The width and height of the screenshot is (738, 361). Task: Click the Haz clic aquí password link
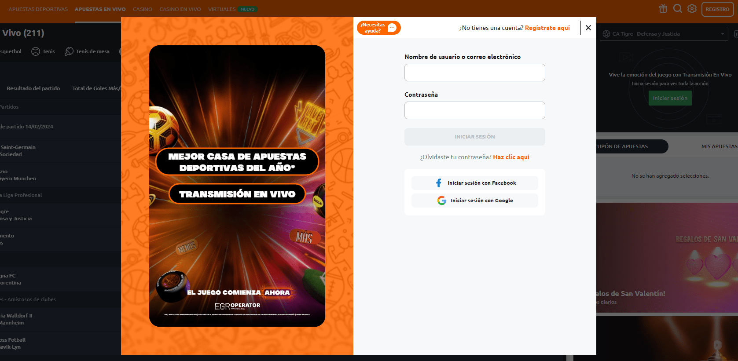tap(511, 157)
